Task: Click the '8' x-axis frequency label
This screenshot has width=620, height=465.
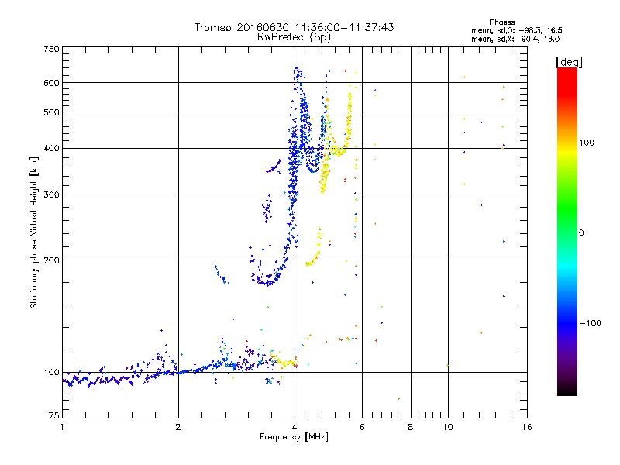Action: point(411,427)
